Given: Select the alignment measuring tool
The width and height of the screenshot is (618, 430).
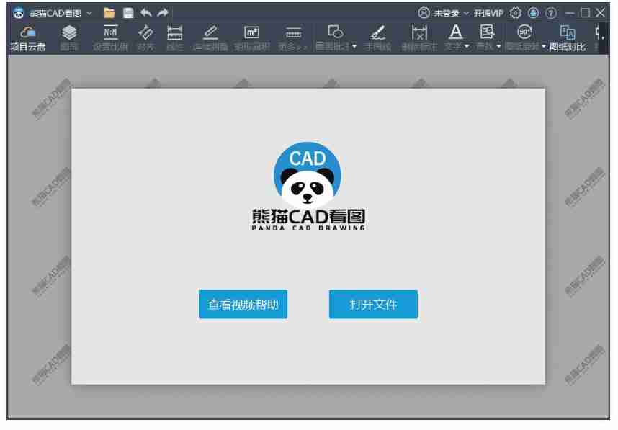Looking at the screenshot, I should coord(145,32).
